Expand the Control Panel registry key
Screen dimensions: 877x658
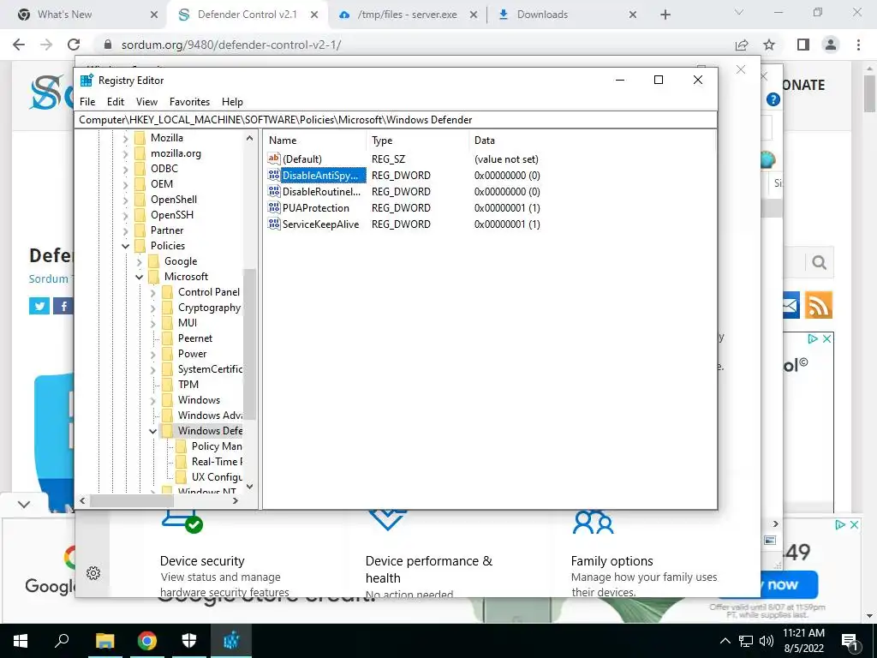tap(152, 292)
